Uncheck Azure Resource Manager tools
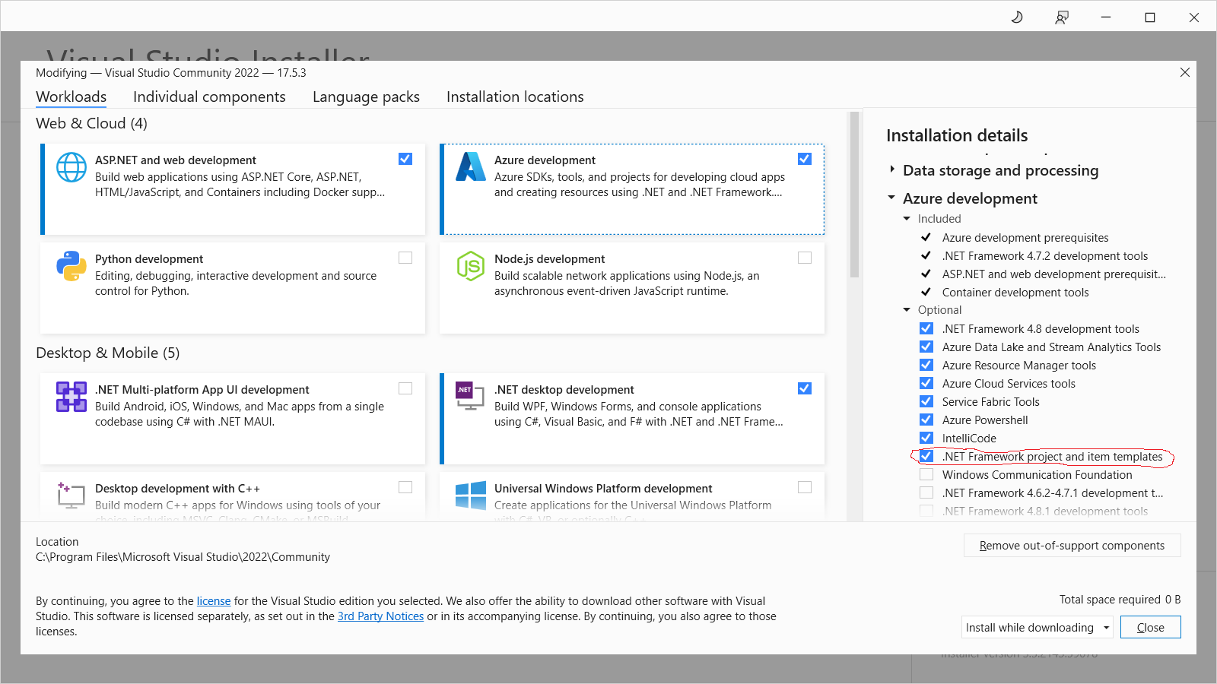Image resolution: width=1217 pixels, height=684 pixels. pyautogui.click(x=926, y=365)
